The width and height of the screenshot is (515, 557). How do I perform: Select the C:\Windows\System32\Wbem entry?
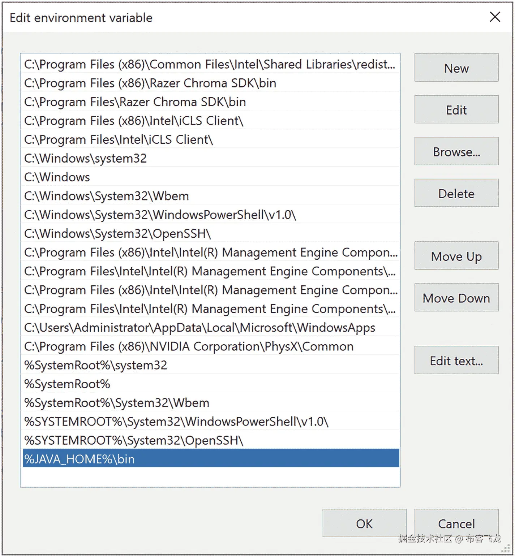point(211,195)
